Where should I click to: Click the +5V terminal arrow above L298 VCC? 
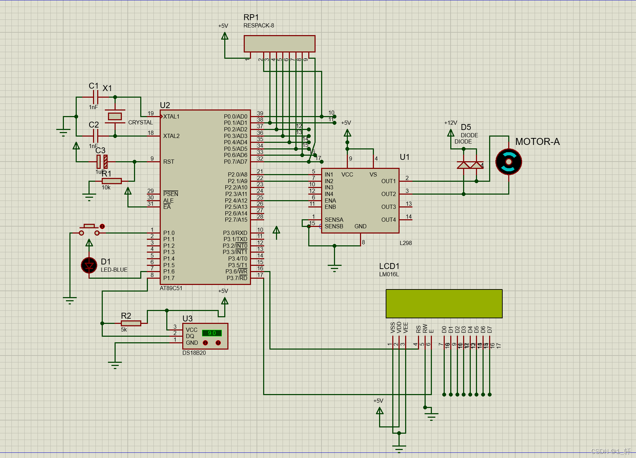coord(347,133)
